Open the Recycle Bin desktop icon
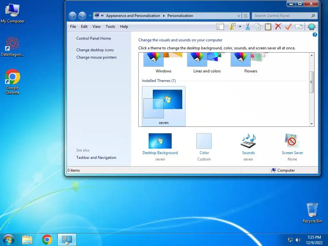328x246 pixels. 312,213
